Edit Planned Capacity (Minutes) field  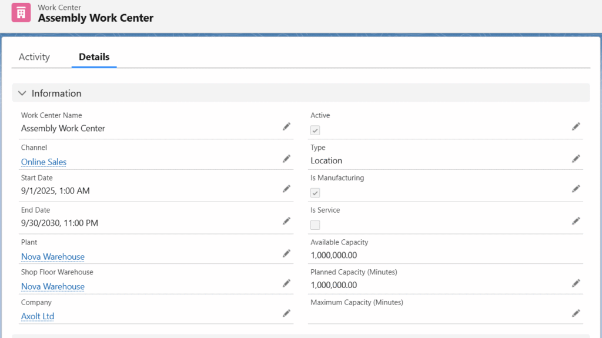pos(576,283)
